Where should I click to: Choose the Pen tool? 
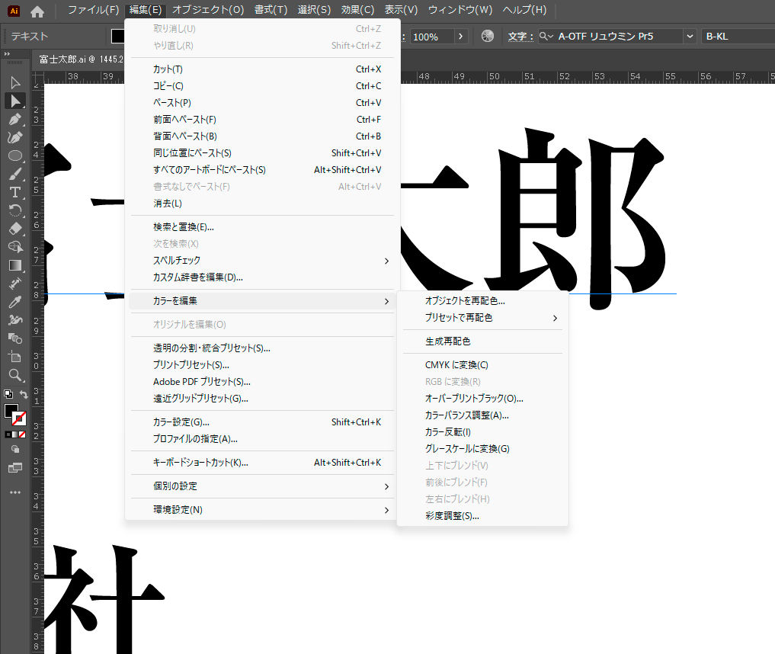point(14,119)
